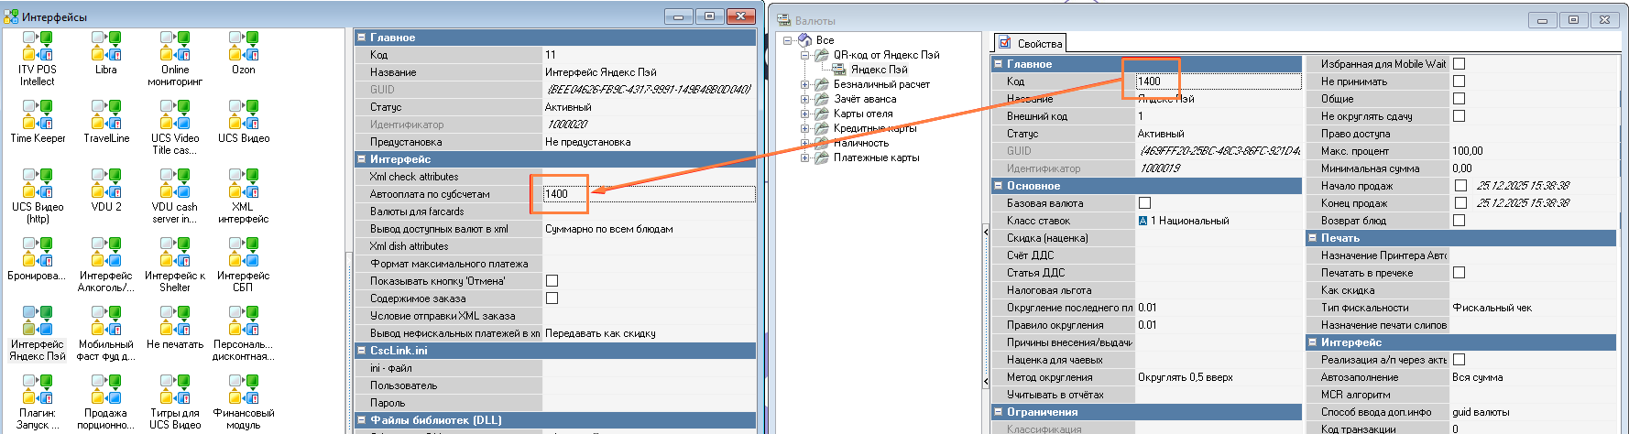Select the Интерфейс СБП icon
This screenshot has height=434, width=1629.
tap(244, 253)
